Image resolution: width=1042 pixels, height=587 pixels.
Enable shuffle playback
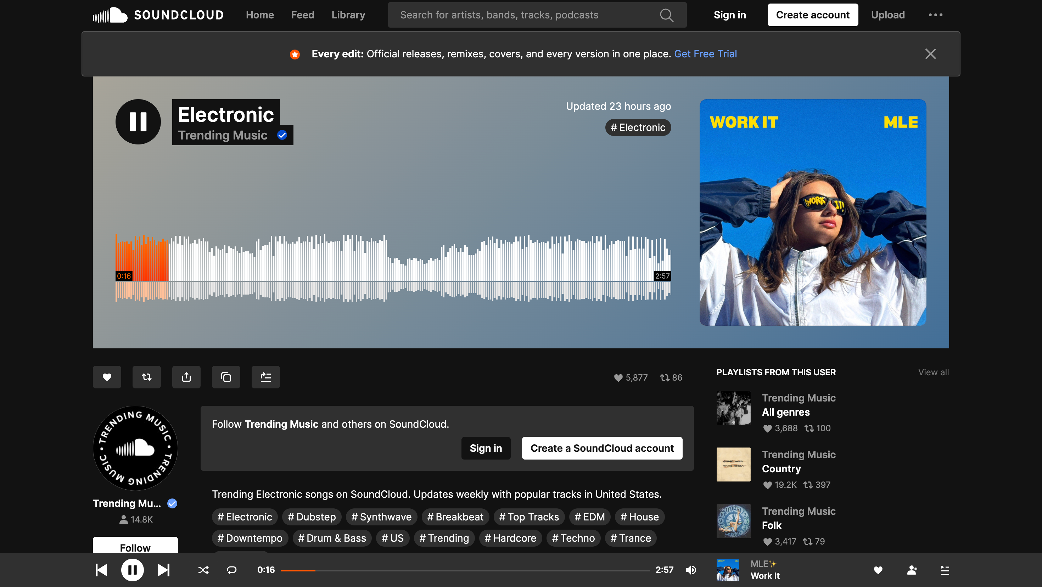click(203, 570)
